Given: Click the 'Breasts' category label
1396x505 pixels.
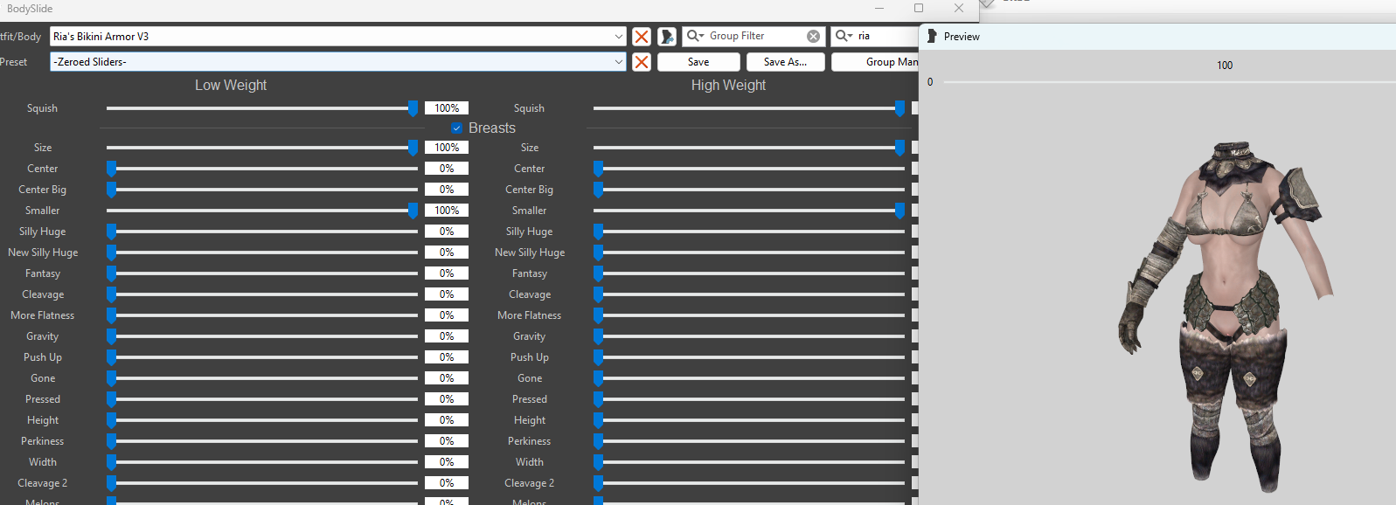Looking at the screenshot, I should [x=492, y=128].
